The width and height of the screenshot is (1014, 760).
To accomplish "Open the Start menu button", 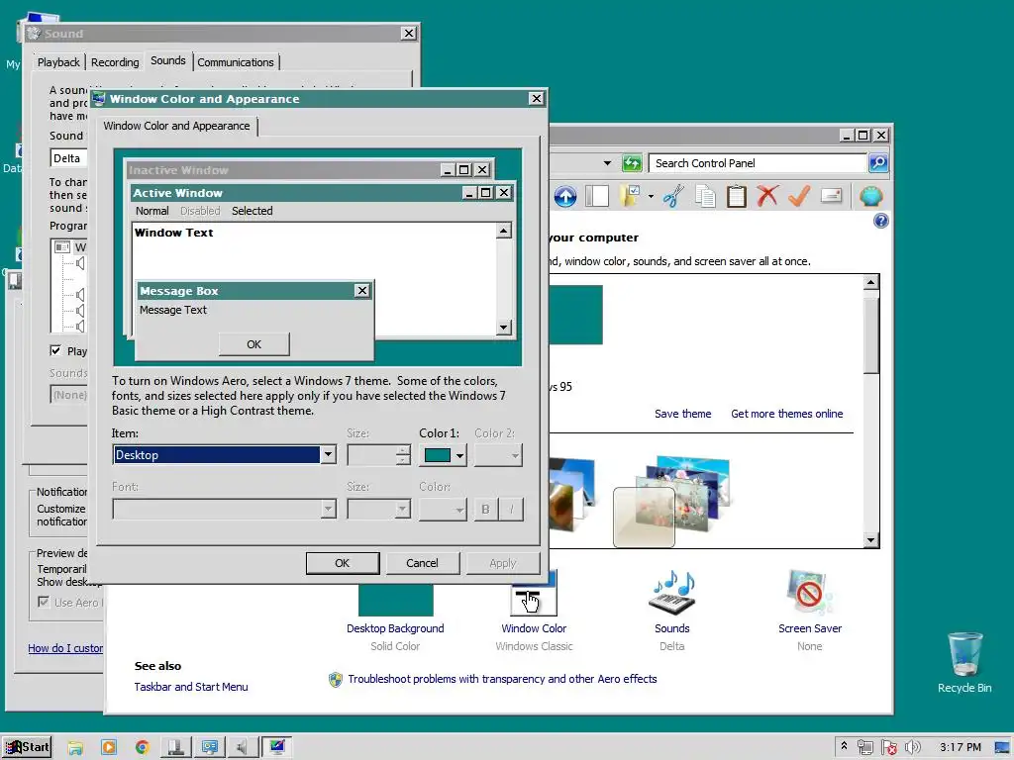I will (x=27, y=747).
